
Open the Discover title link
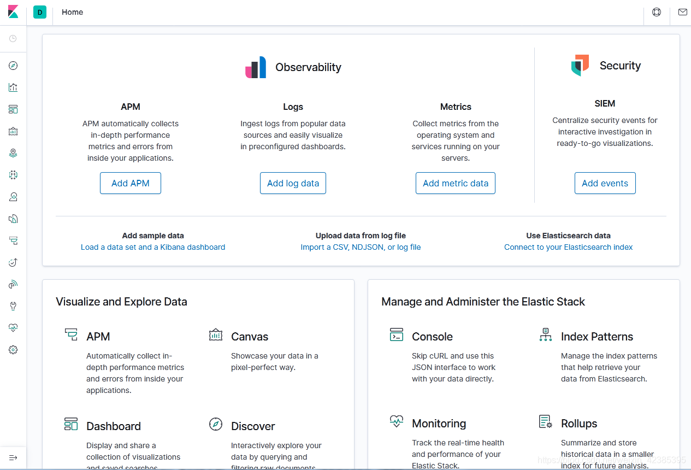(x=253, y=426)
